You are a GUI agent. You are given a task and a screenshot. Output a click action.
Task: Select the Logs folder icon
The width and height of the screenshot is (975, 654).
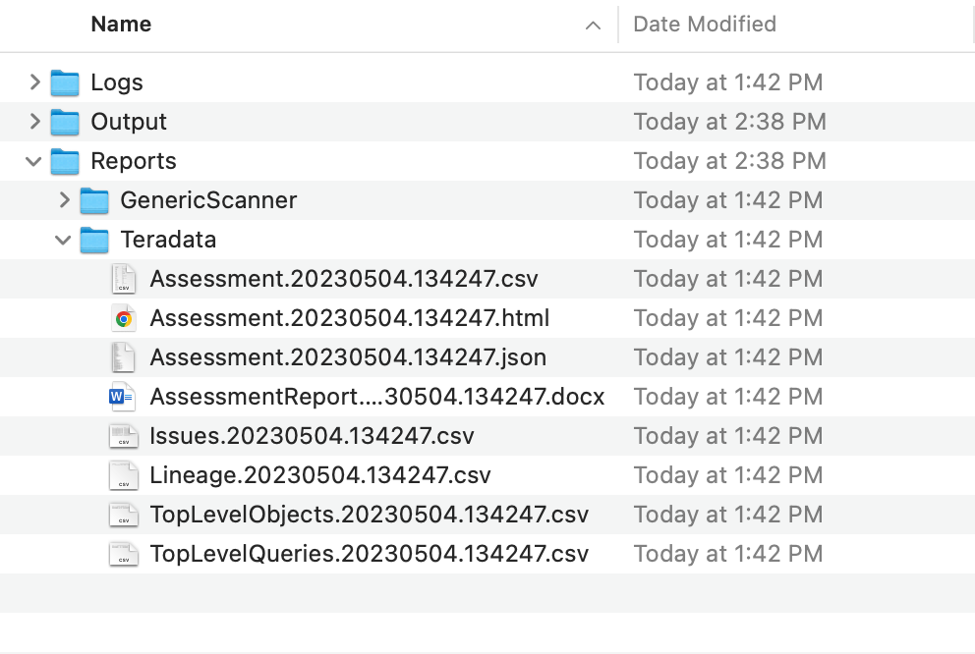(64, 82)
